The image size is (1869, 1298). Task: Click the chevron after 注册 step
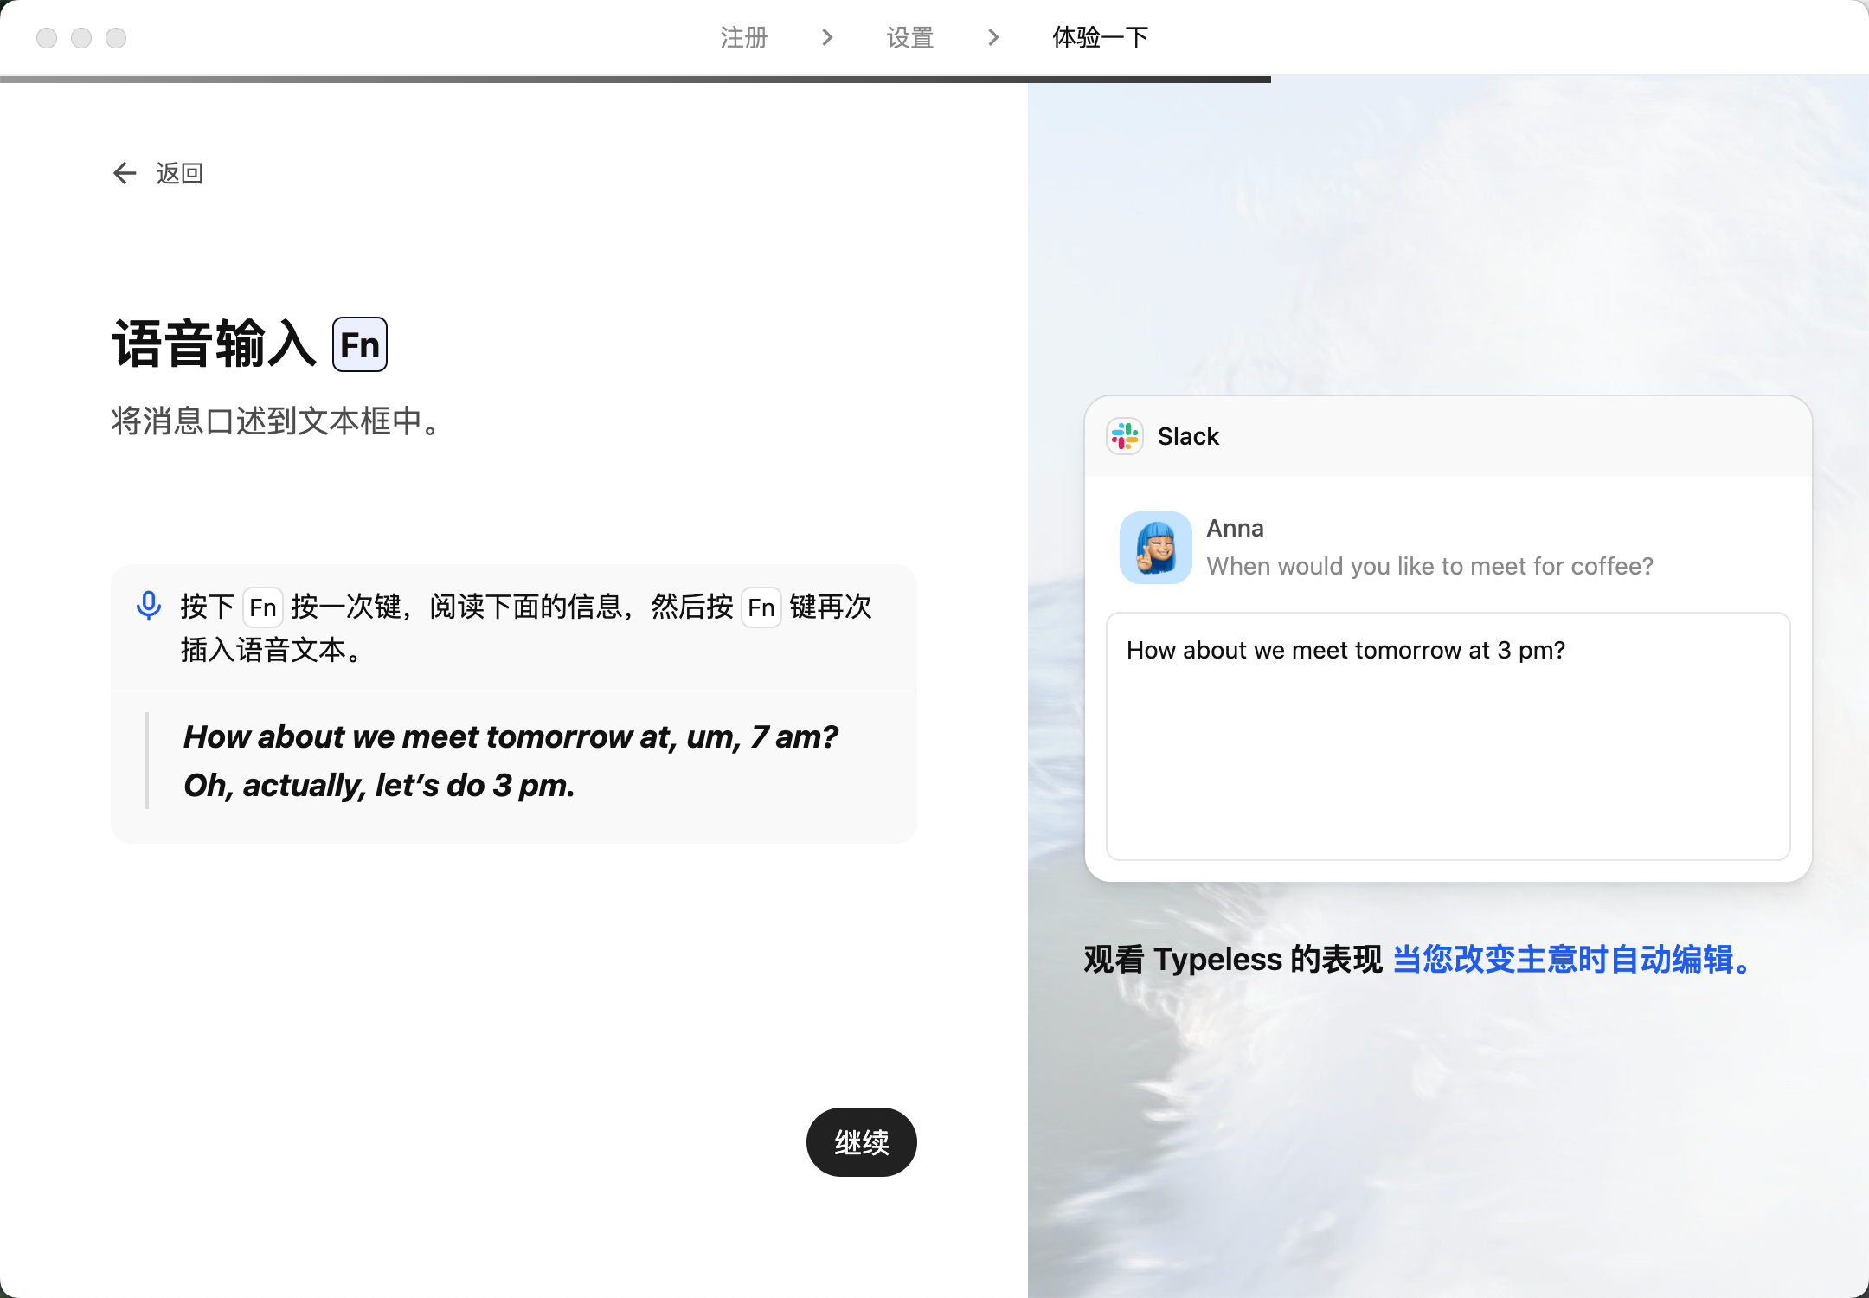point(827,37)
